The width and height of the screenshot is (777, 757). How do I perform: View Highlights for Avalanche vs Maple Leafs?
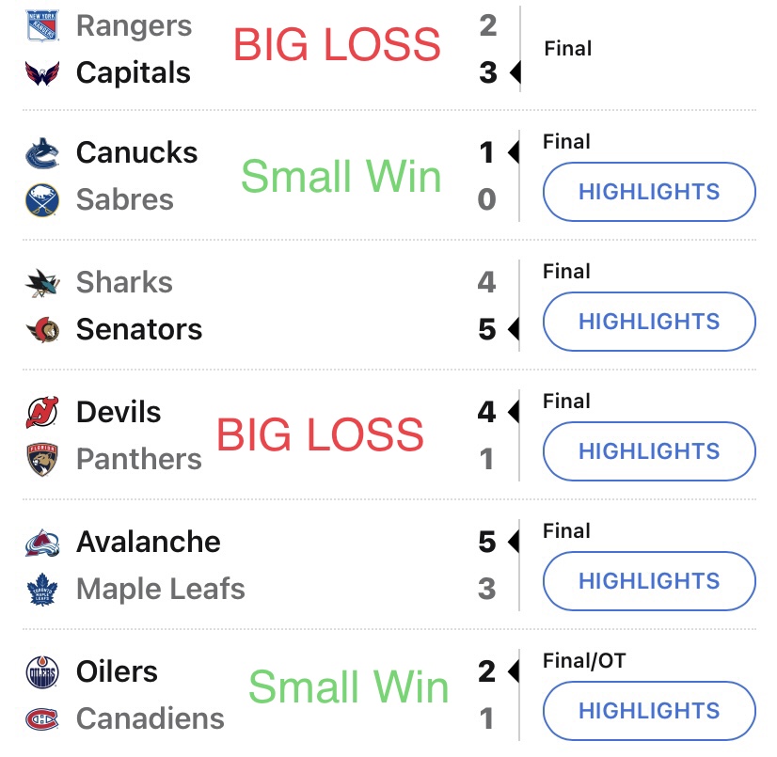click(649, 581)
